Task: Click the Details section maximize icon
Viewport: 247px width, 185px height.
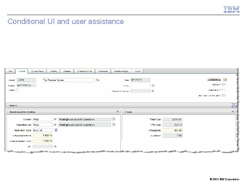Action: tap(234, 106)
